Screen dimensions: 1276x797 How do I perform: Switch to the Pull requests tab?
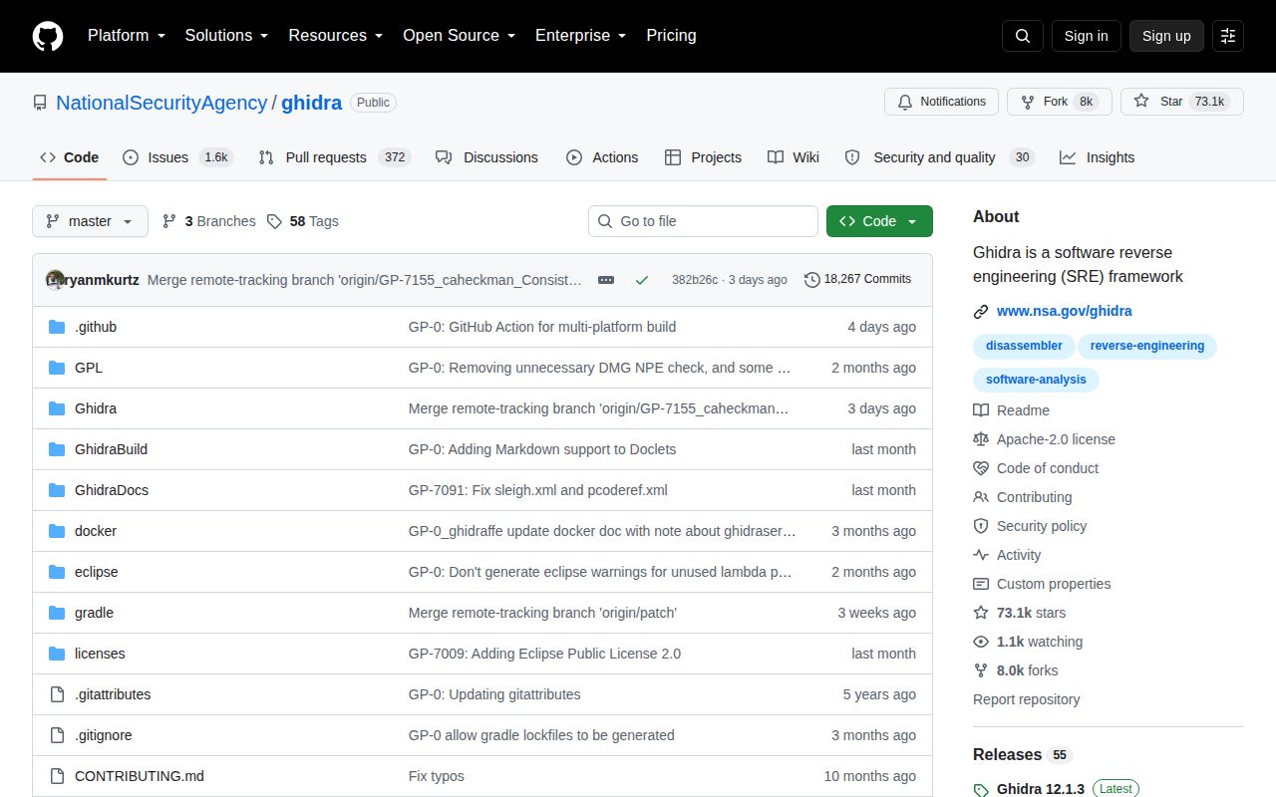(334, 157)
